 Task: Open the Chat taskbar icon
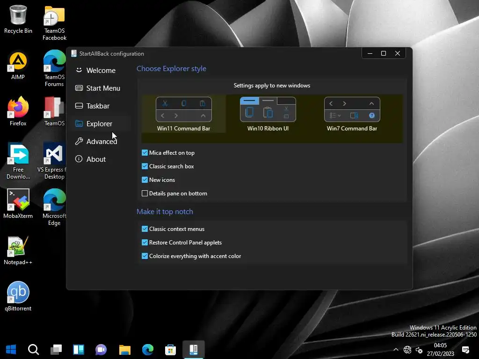[101, 349]
